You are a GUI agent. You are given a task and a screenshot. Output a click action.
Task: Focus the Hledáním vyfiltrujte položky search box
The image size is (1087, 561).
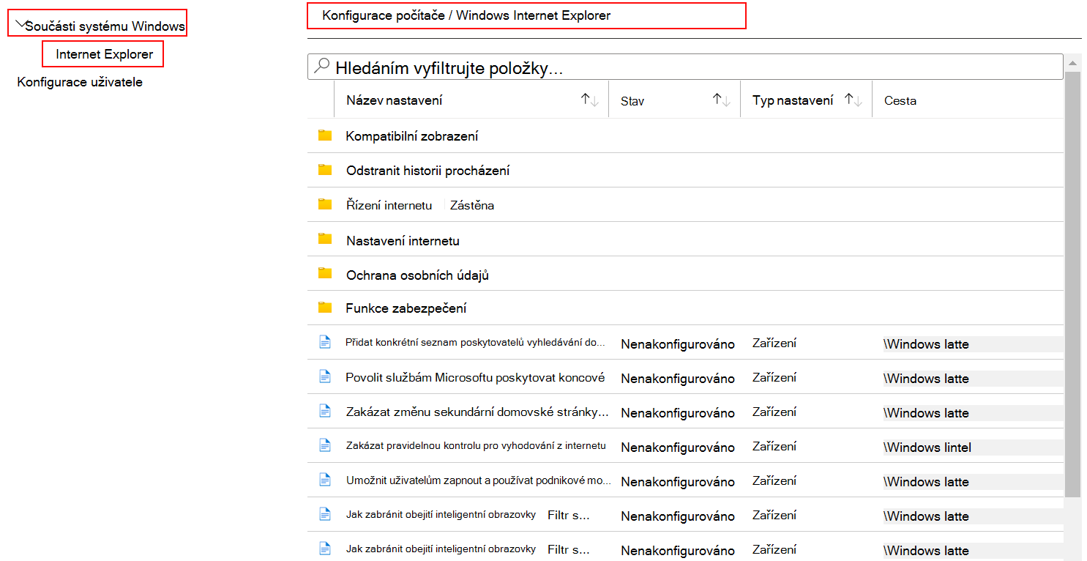pyautogui.click(x=685, y=67)
